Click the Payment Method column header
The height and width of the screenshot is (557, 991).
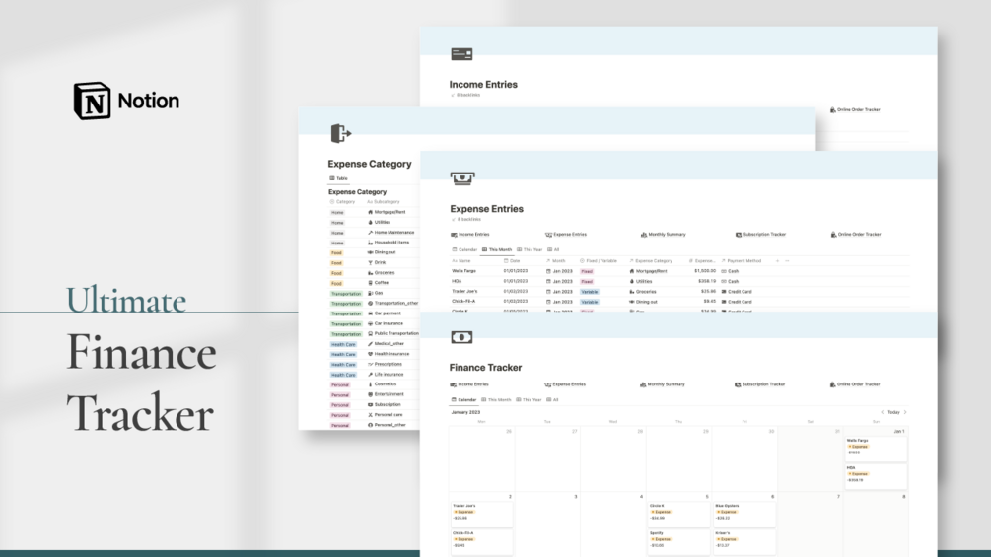coord(742,261)
